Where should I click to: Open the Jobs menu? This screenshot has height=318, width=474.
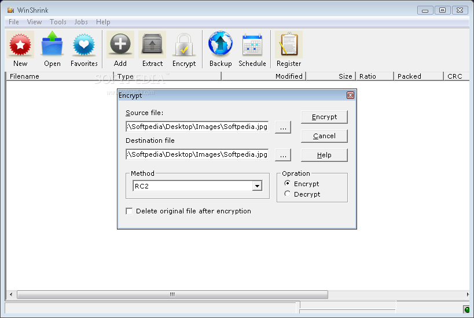81,22
